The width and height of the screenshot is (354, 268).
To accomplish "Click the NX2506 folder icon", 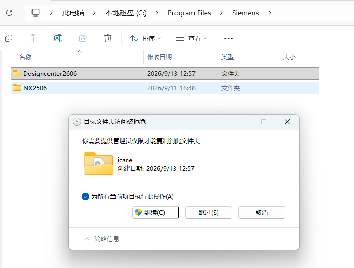I will [17, 88].
